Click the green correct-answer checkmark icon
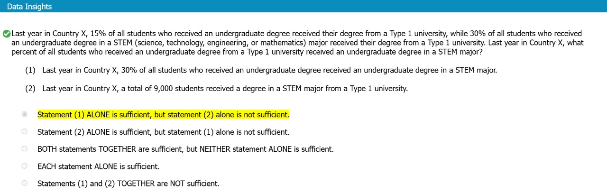 point(6,34)
